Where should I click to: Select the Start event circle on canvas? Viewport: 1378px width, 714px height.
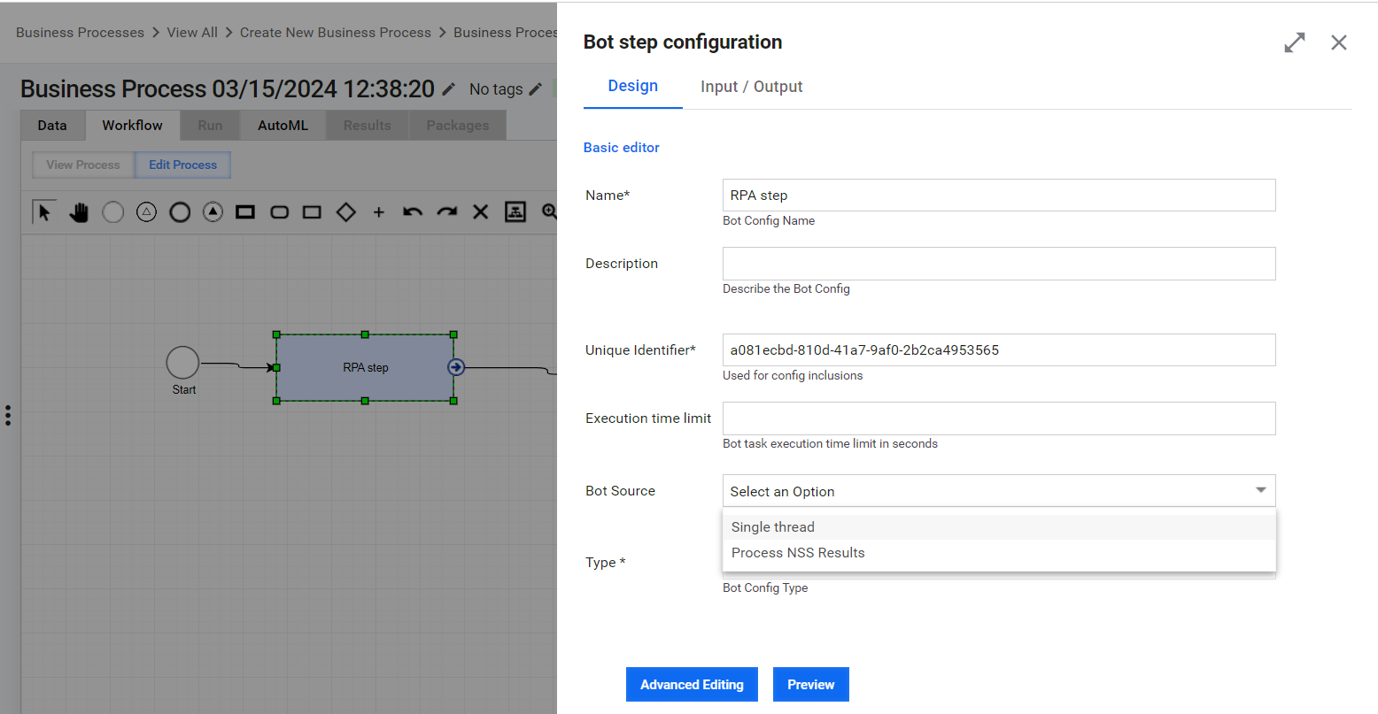tap(182, 363)
